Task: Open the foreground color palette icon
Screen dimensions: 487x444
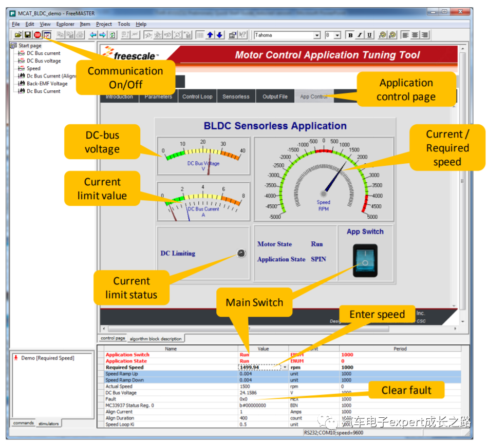Action: point(383,35)
